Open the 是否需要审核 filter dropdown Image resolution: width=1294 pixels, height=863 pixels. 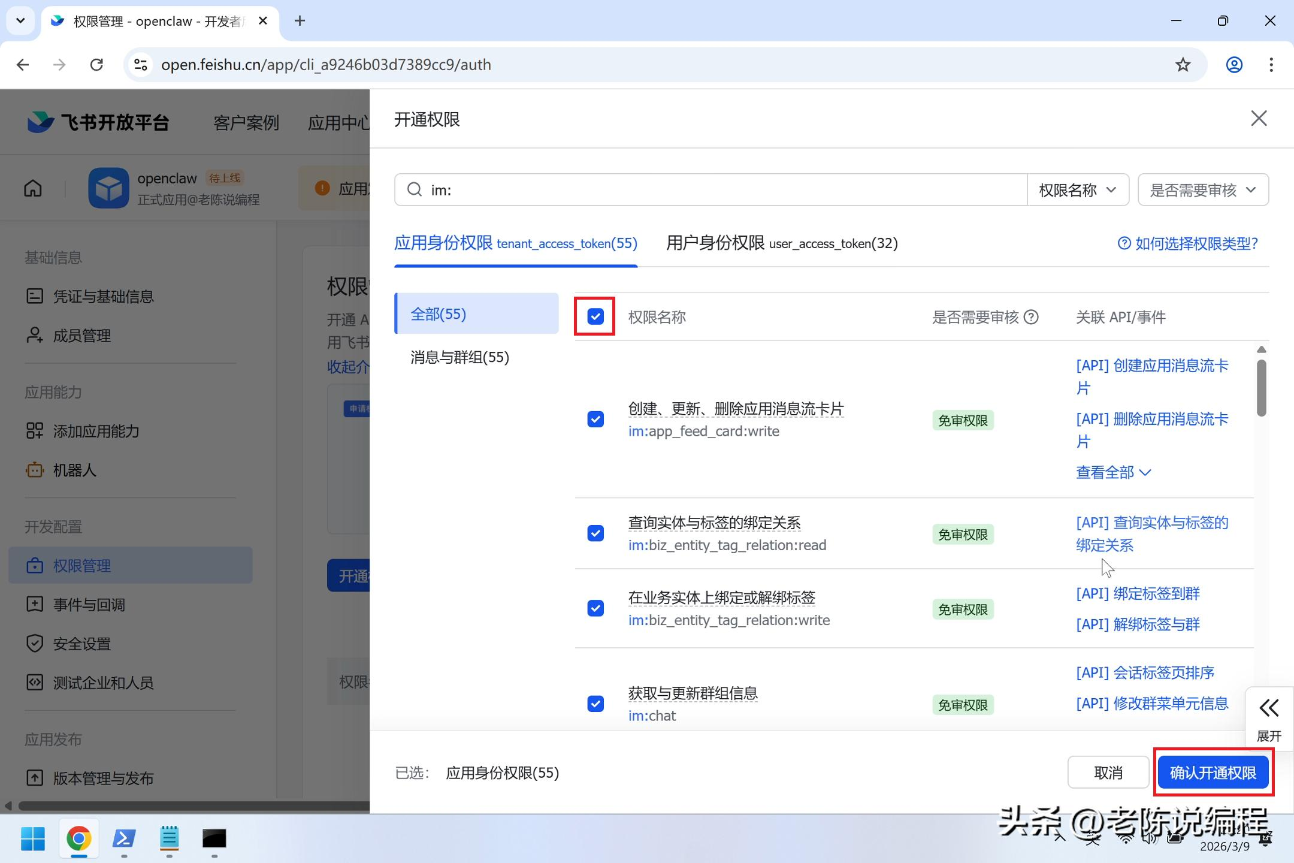pyautogui.click(x=1203, y=190)
